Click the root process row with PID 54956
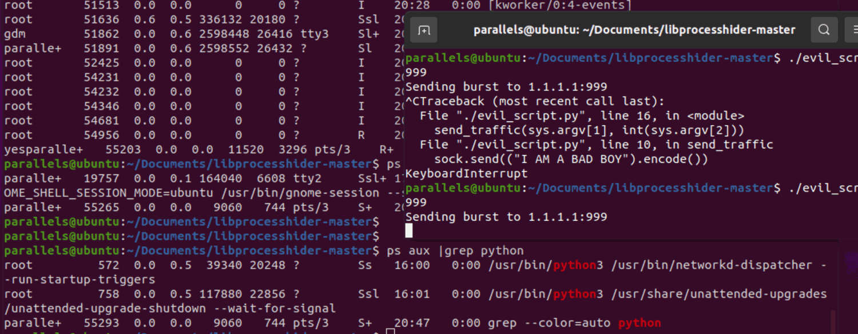Image resolution: width=858 pixels, height=334 pixels. point(203,135)
